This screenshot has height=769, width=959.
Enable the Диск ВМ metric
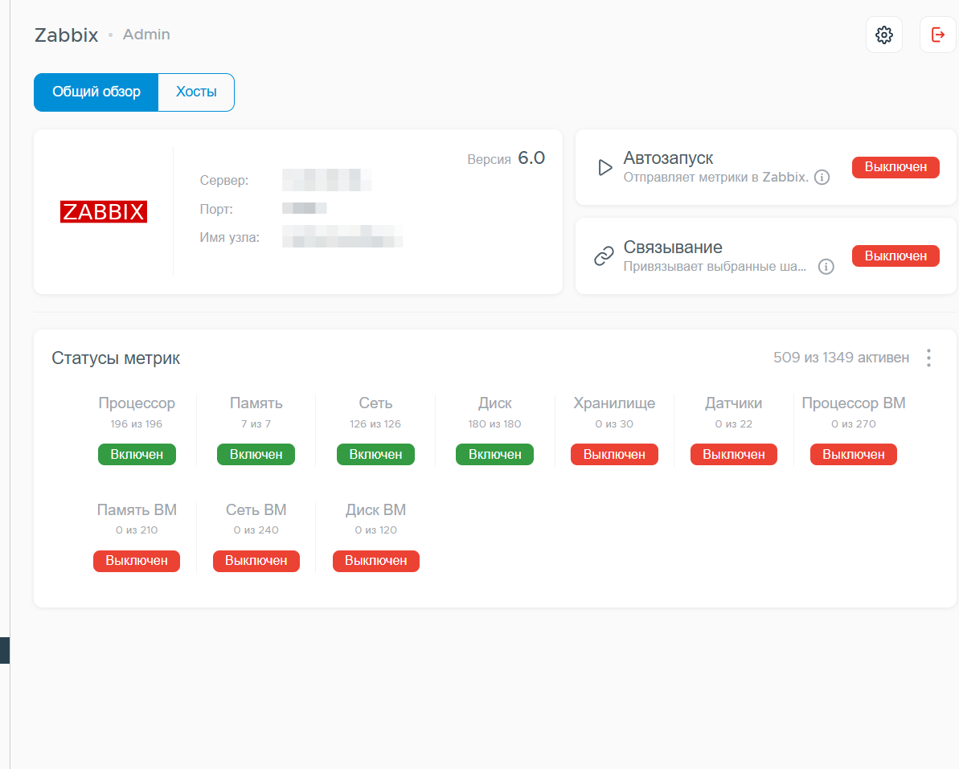click(x=376, y=561)
